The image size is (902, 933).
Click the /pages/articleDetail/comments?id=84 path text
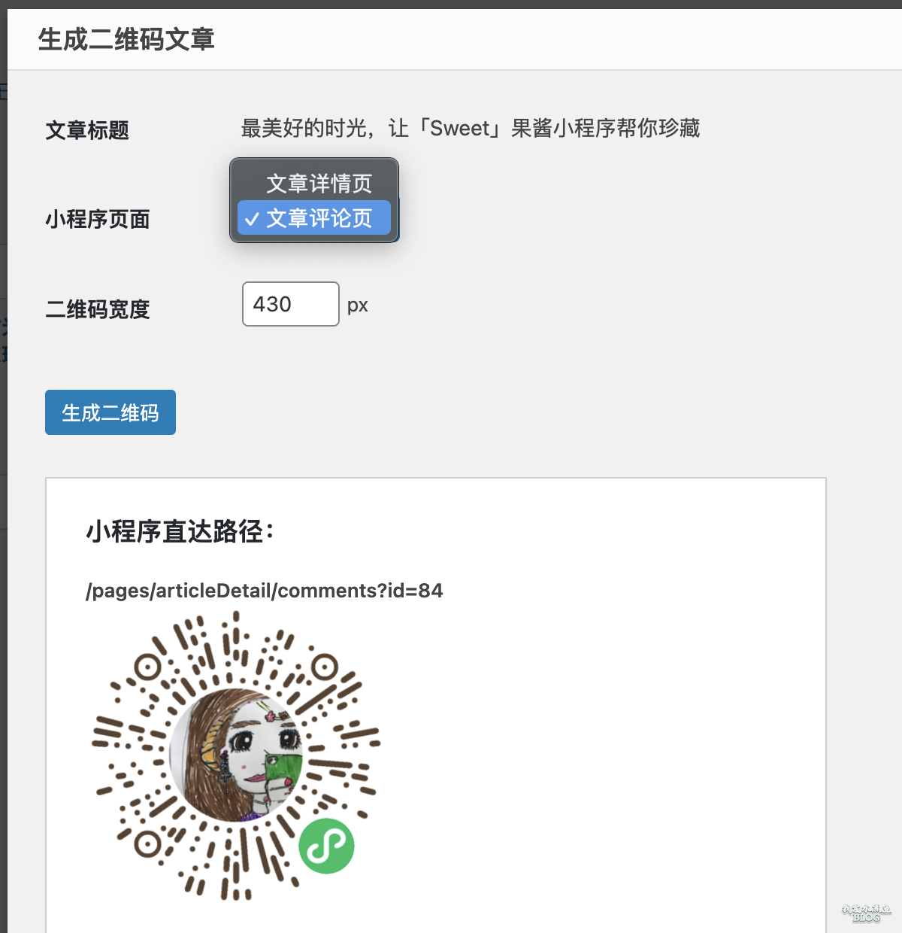pos(265,591)
